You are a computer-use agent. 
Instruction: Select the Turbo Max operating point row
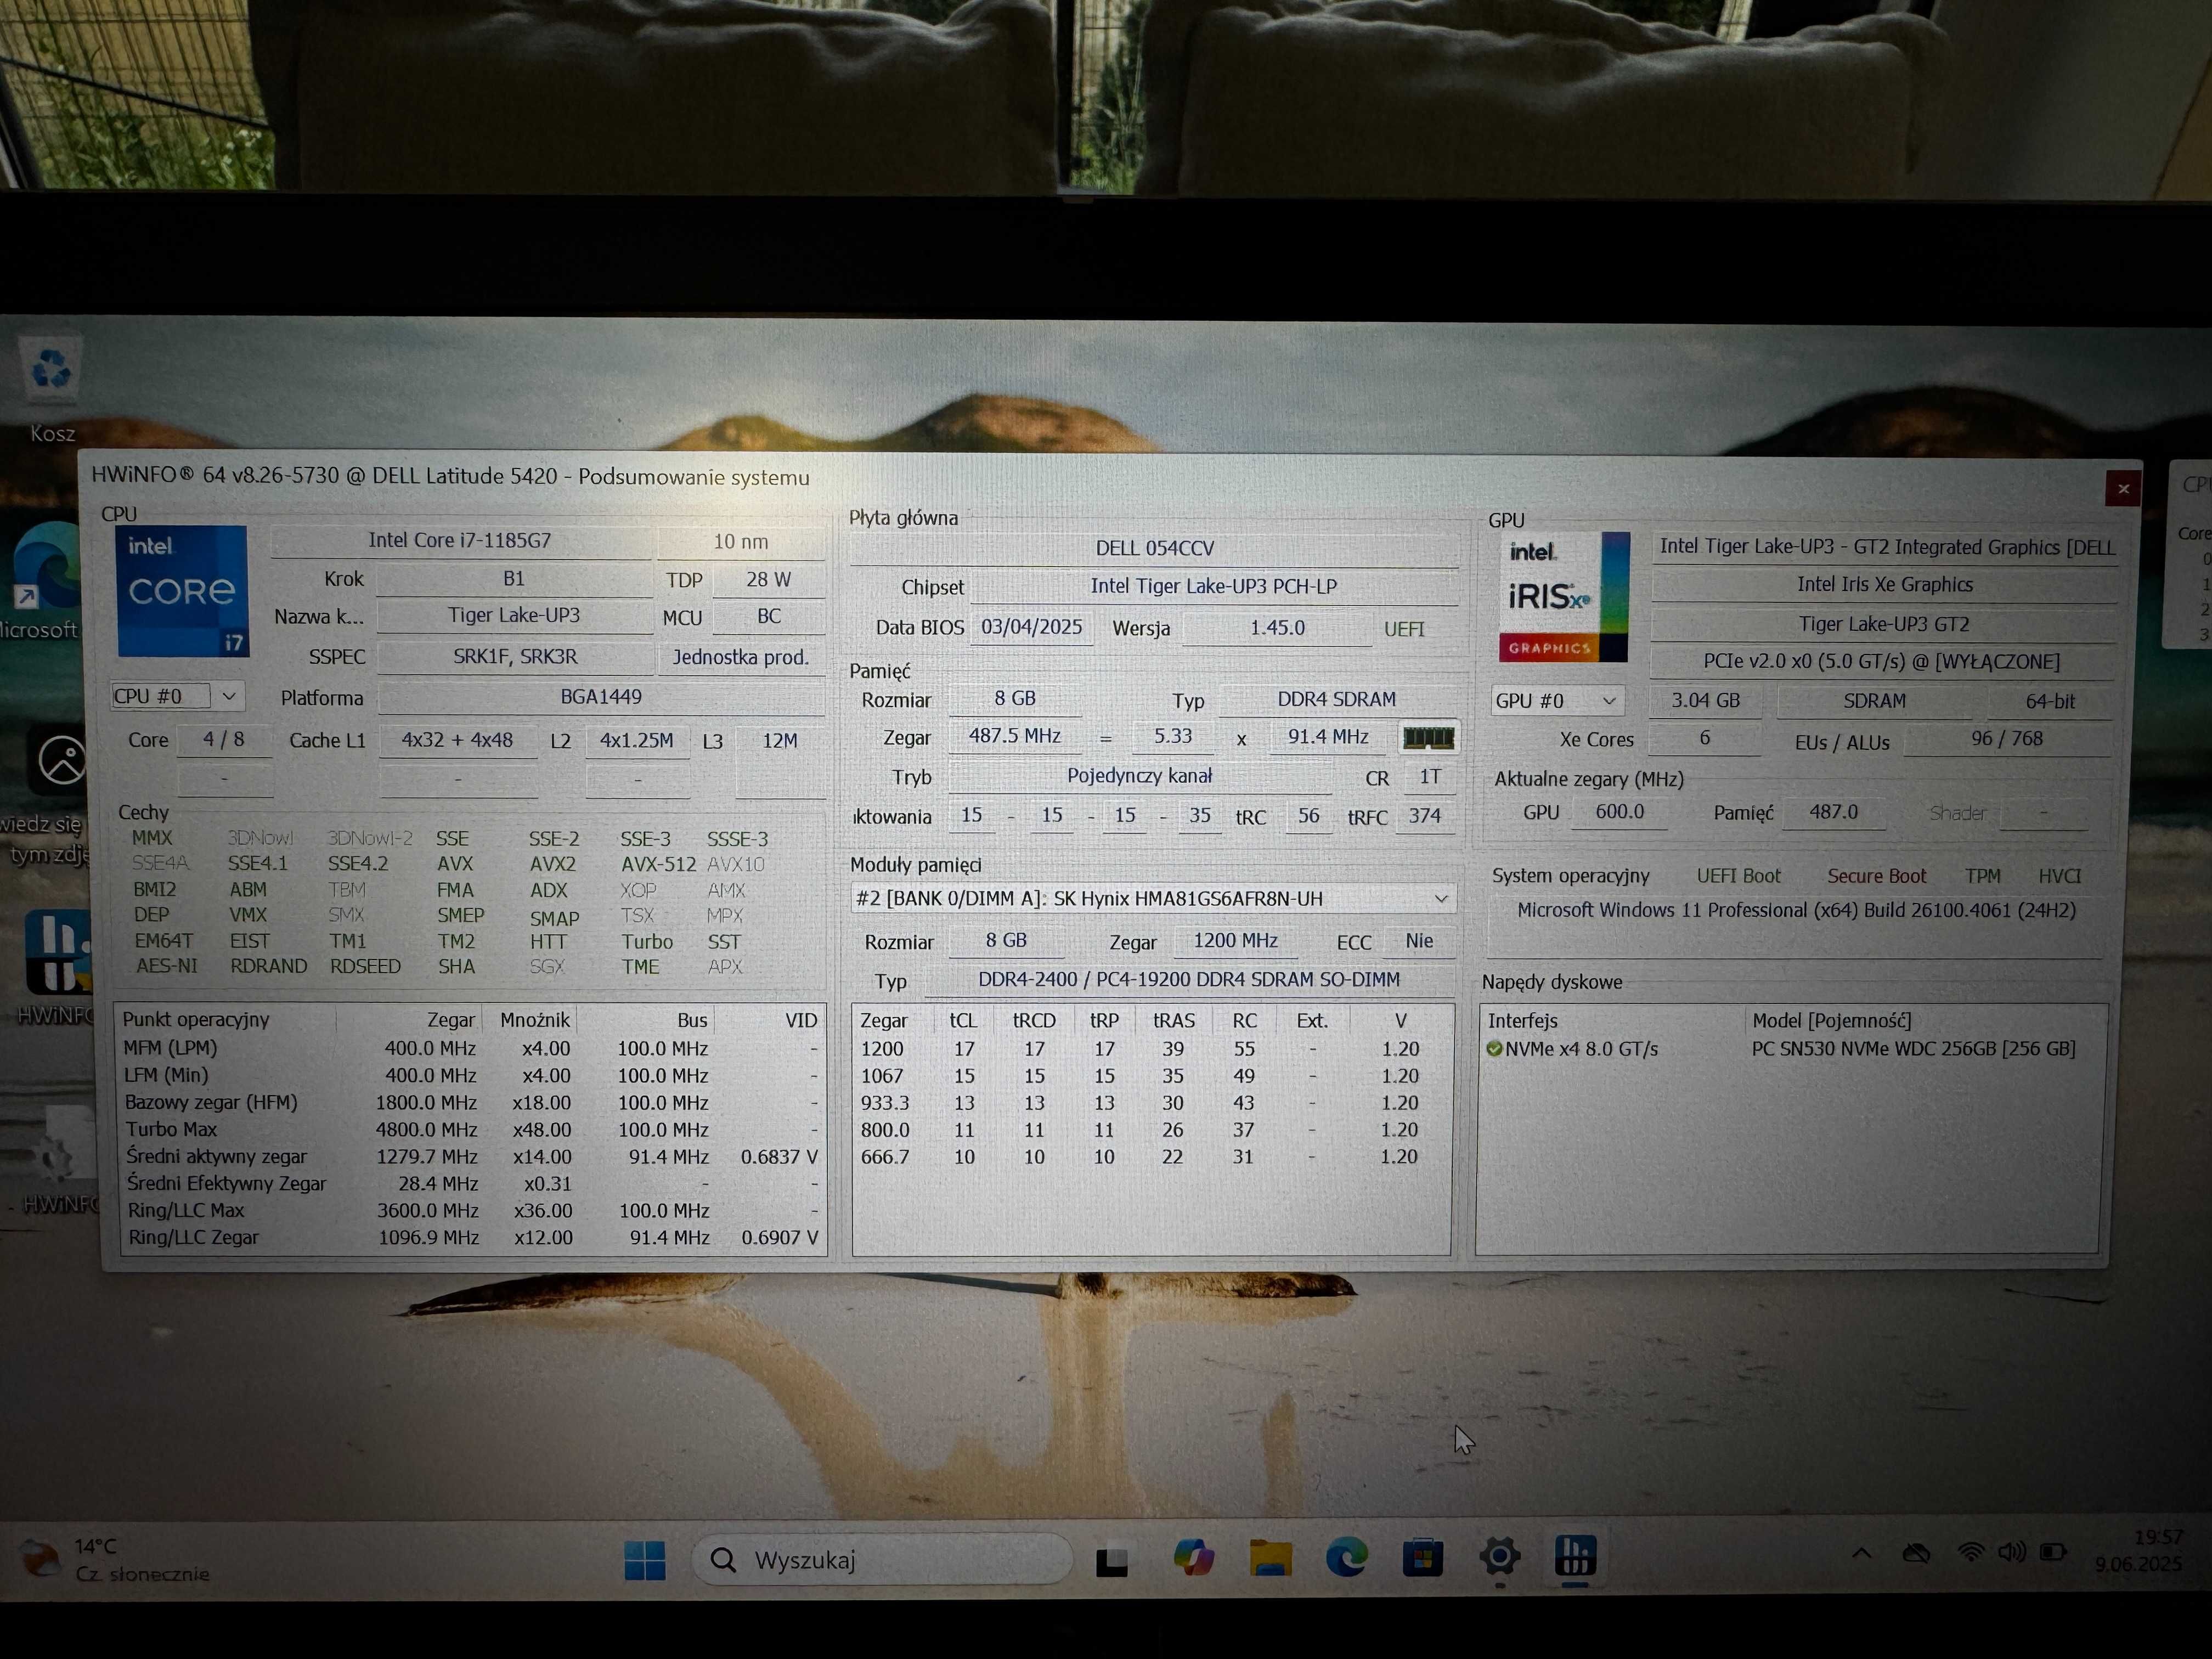471,1130
